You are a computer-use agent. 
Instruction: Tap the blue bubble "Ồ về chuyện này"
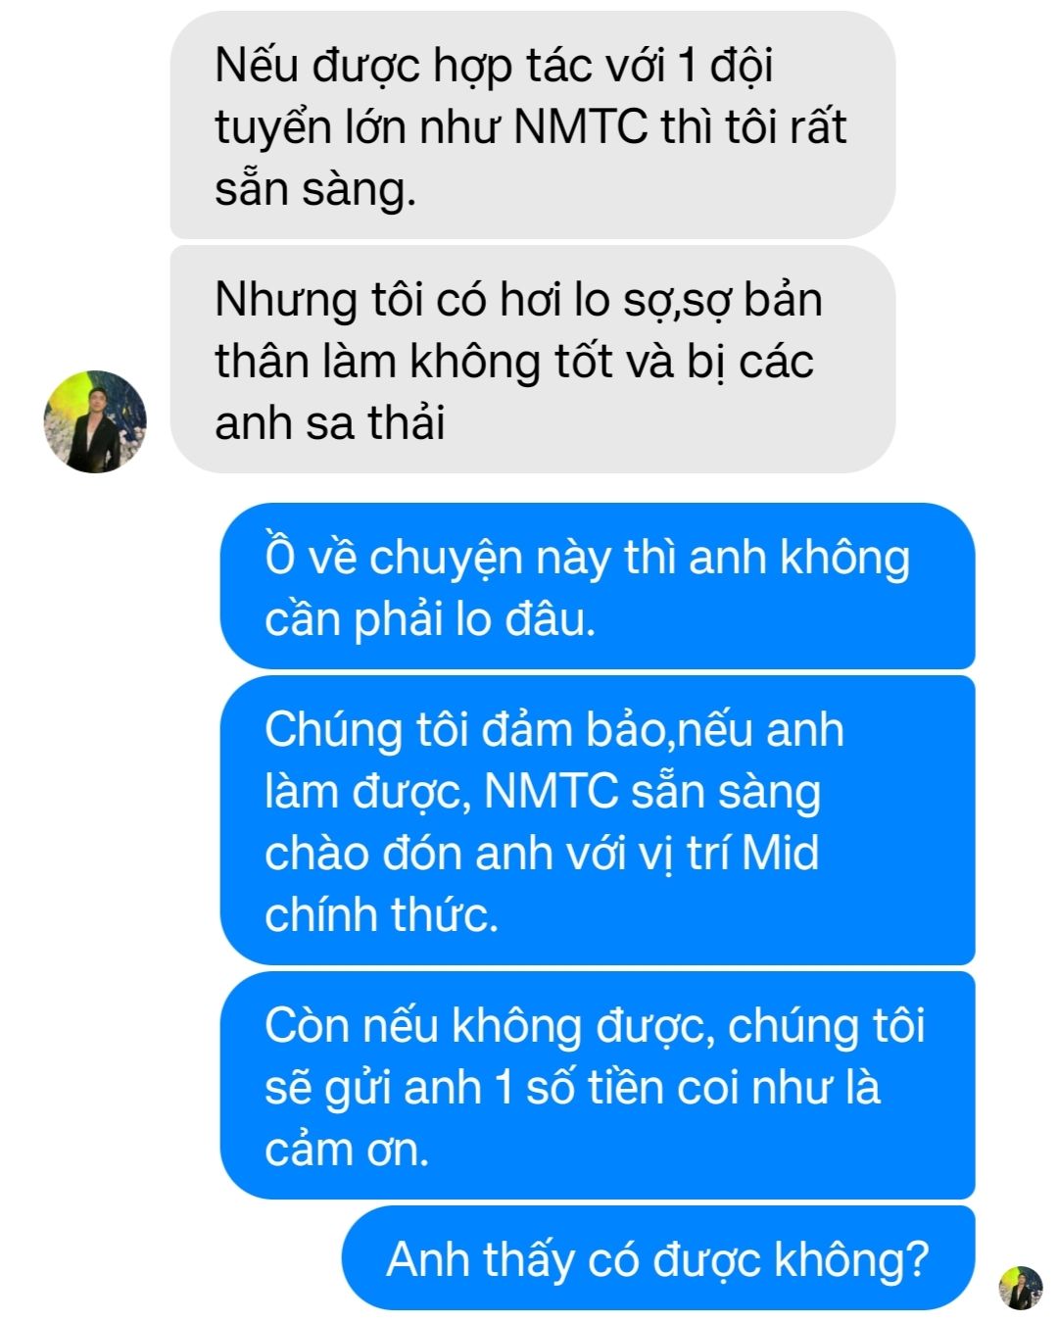tap(598, 586)
